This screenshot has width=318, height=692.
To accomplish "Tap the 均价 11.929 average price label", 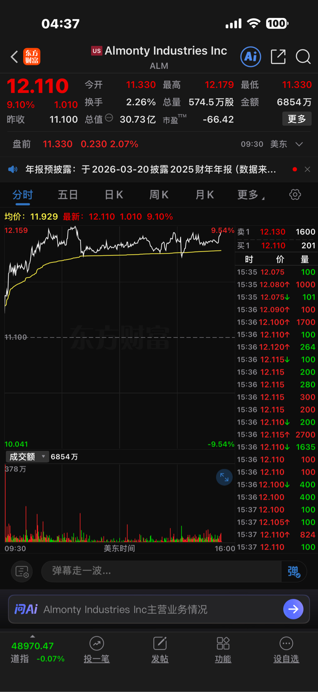I will tap(31, 216).
